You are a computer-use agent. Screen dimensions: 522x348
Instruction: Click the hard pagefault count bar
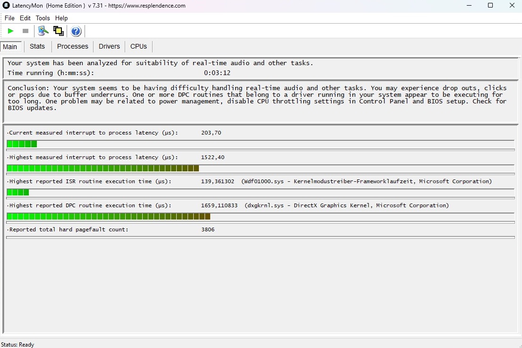(260, 238)
